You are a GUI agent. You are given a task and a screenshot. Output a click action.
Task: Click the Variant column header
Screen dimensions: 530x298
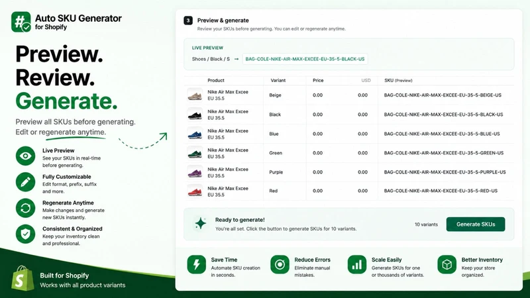click(x=278, y=80)
